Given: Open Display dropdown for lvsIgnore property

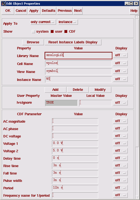Looking at the screenshot, I should coord(120,103).
